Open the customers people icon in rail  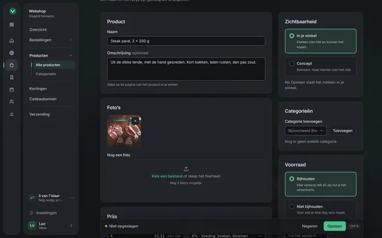pos(11,102)
